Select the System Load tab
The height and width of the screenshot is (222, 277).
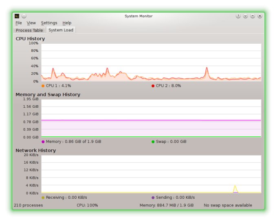click(61, 30)
